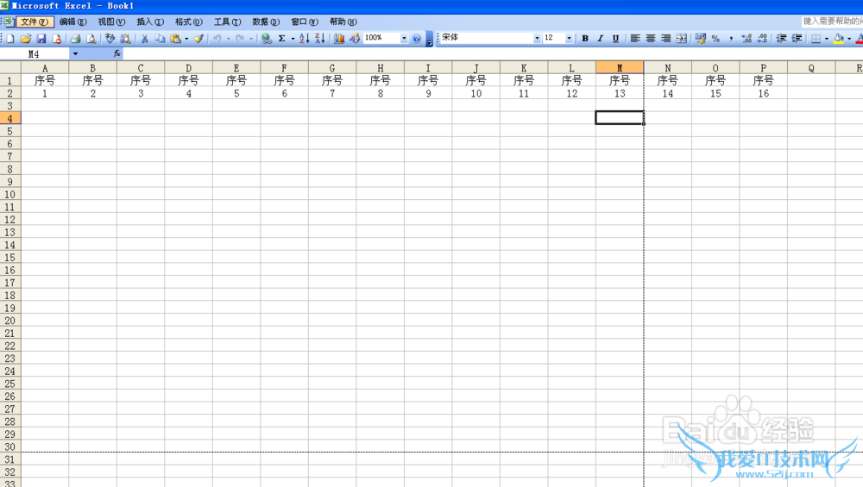Open Undo history dropdown arrow
The width and height of the screenshot is (863, 487).
pos(229,39)
